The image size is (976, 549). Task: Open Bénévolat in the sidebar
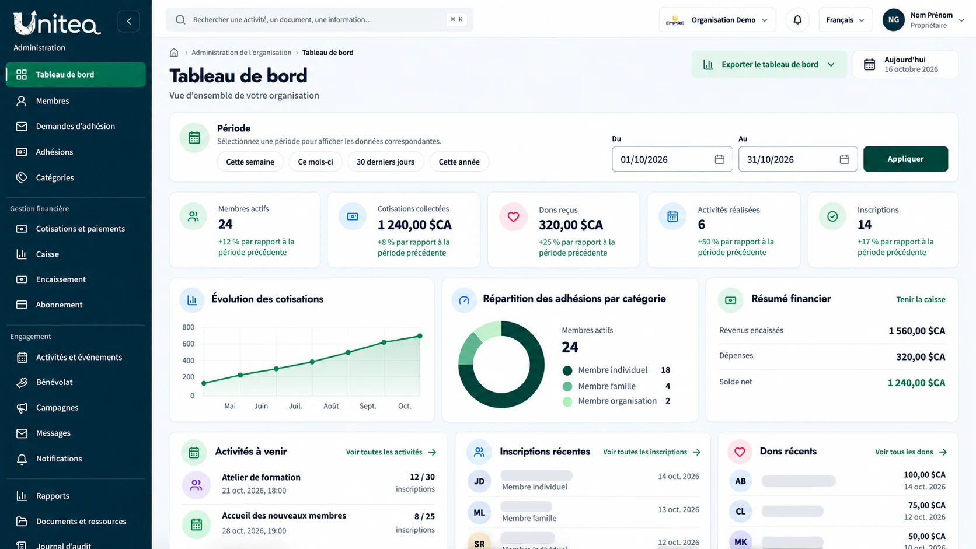click(x=76, y=382)
